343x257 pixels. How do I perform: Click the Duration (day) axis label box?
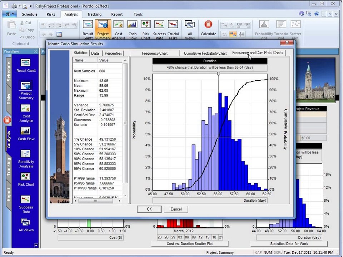pyautogui.click(x=210, y=200)
